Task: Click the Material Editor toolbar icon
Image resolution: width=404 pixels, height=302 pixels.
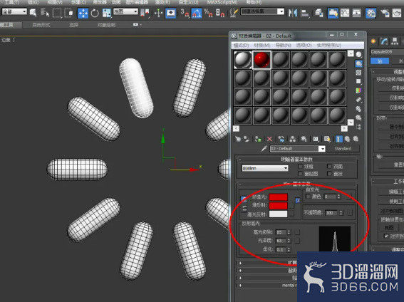Action: tap(371, 13)
